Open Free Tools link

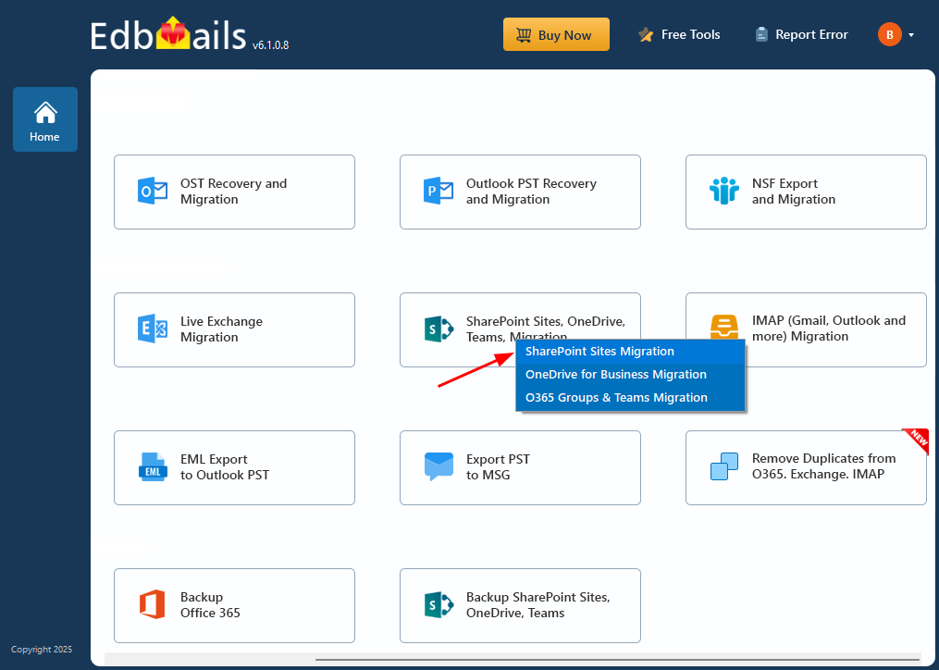679,35
